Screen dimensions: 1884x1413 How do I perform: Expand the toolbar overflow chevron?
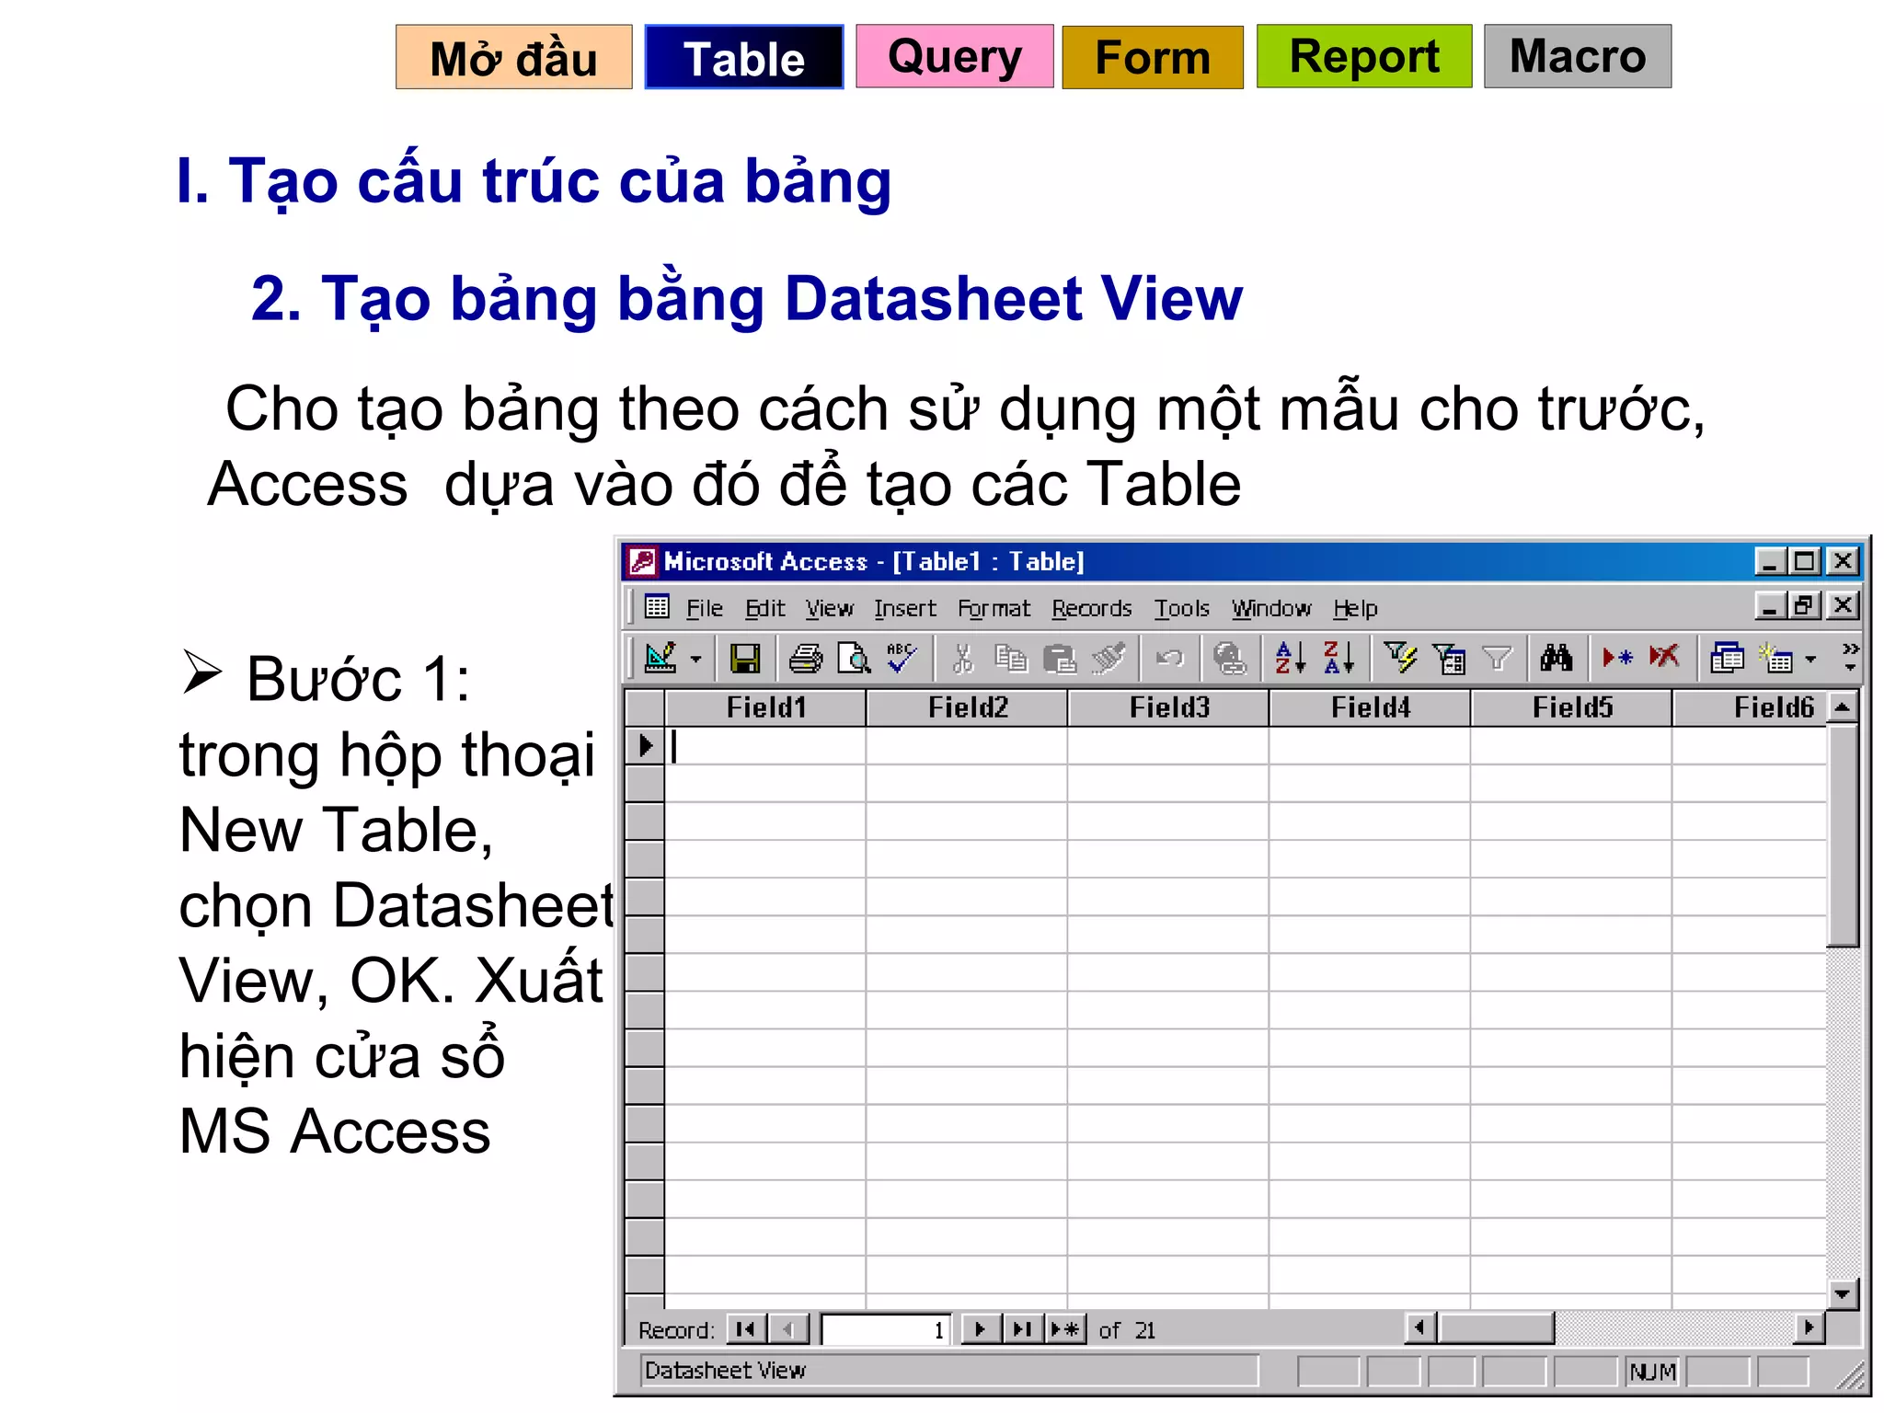coord(1850,657)
